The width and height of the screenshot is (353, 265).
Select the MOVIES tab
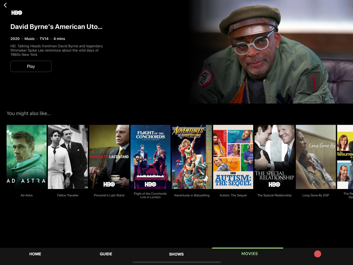pos(250,254)
